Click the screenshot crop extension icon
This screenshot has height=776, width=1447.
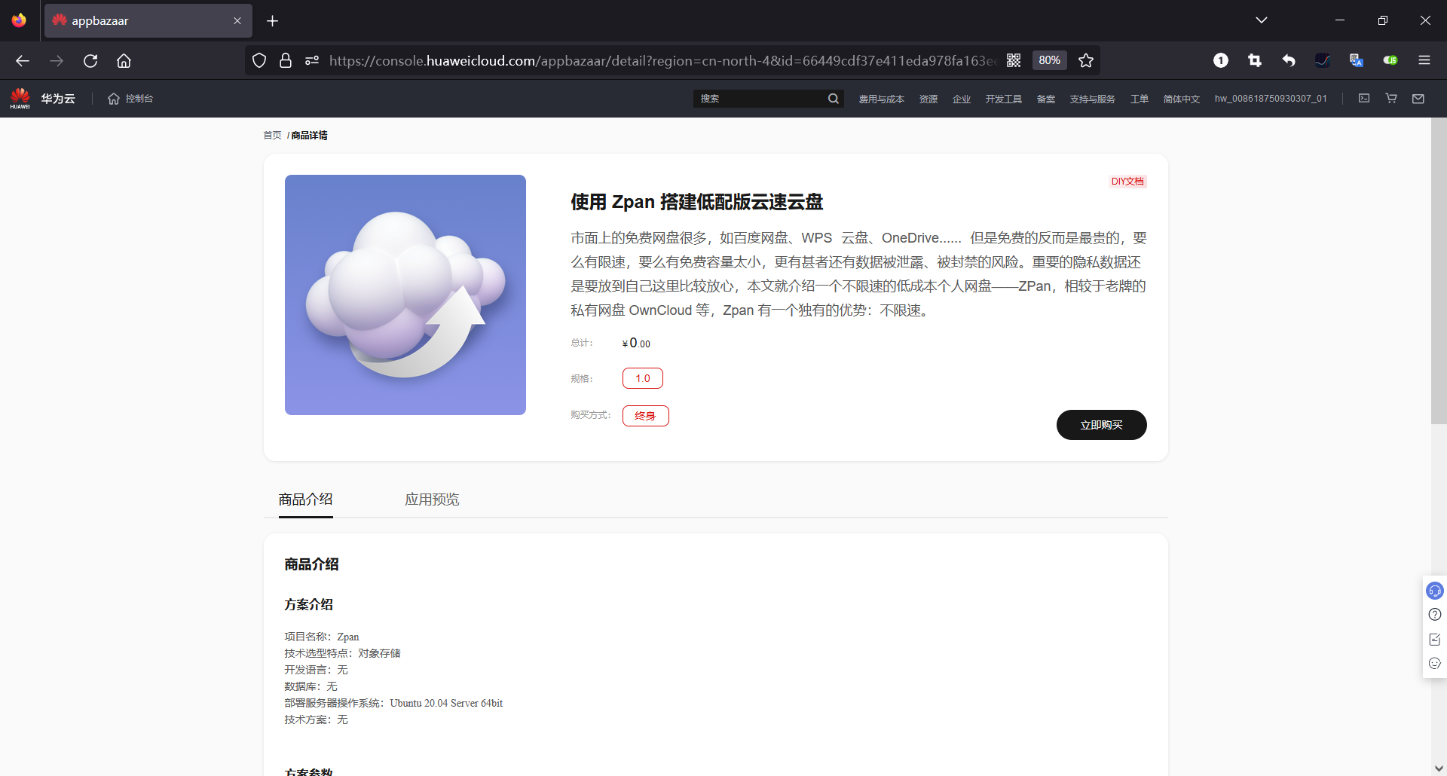point(1255,60)
